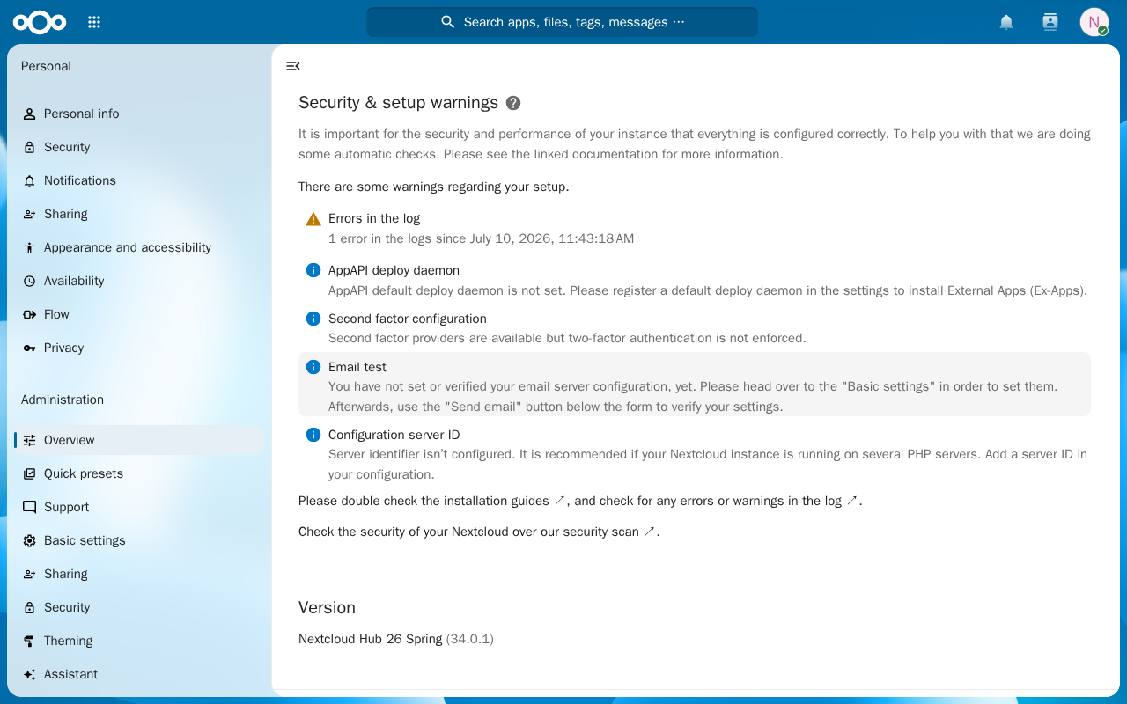Viewport: 1127px width, 704px height.
Task: Click the administration Security lock icon
Action: pos(30,607)
